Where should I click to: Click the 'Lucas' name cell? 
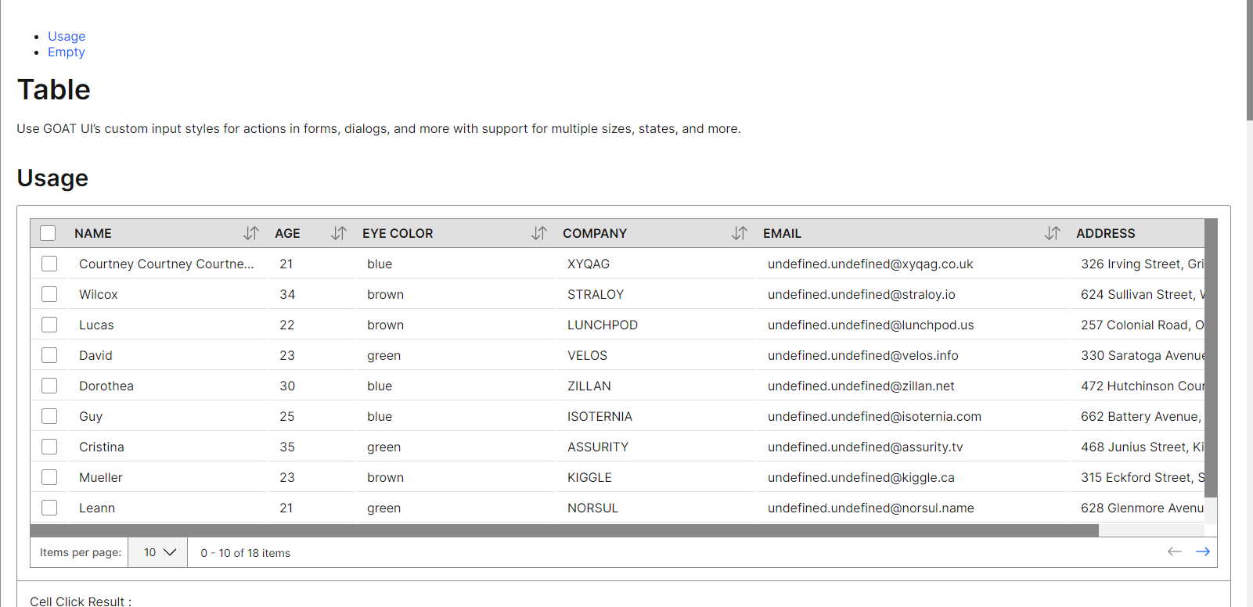pos(167,325)
